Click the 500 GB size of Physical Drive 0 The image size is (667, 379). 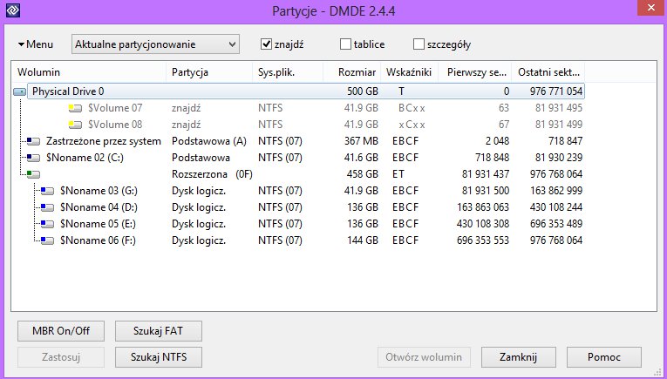[x=363, y=91]
